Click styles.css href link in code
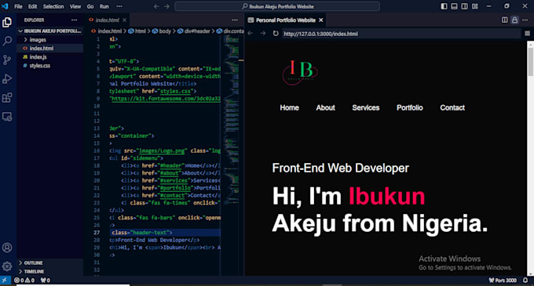Screen dimensions: 534x286 (x=176, y=91)
